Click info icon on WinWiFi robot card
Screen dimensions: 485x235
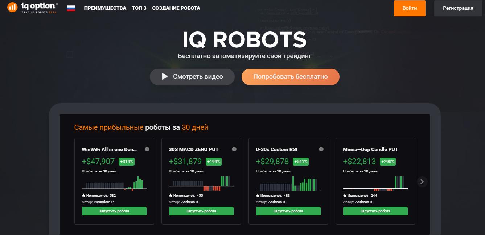click(x=147, y=149)
